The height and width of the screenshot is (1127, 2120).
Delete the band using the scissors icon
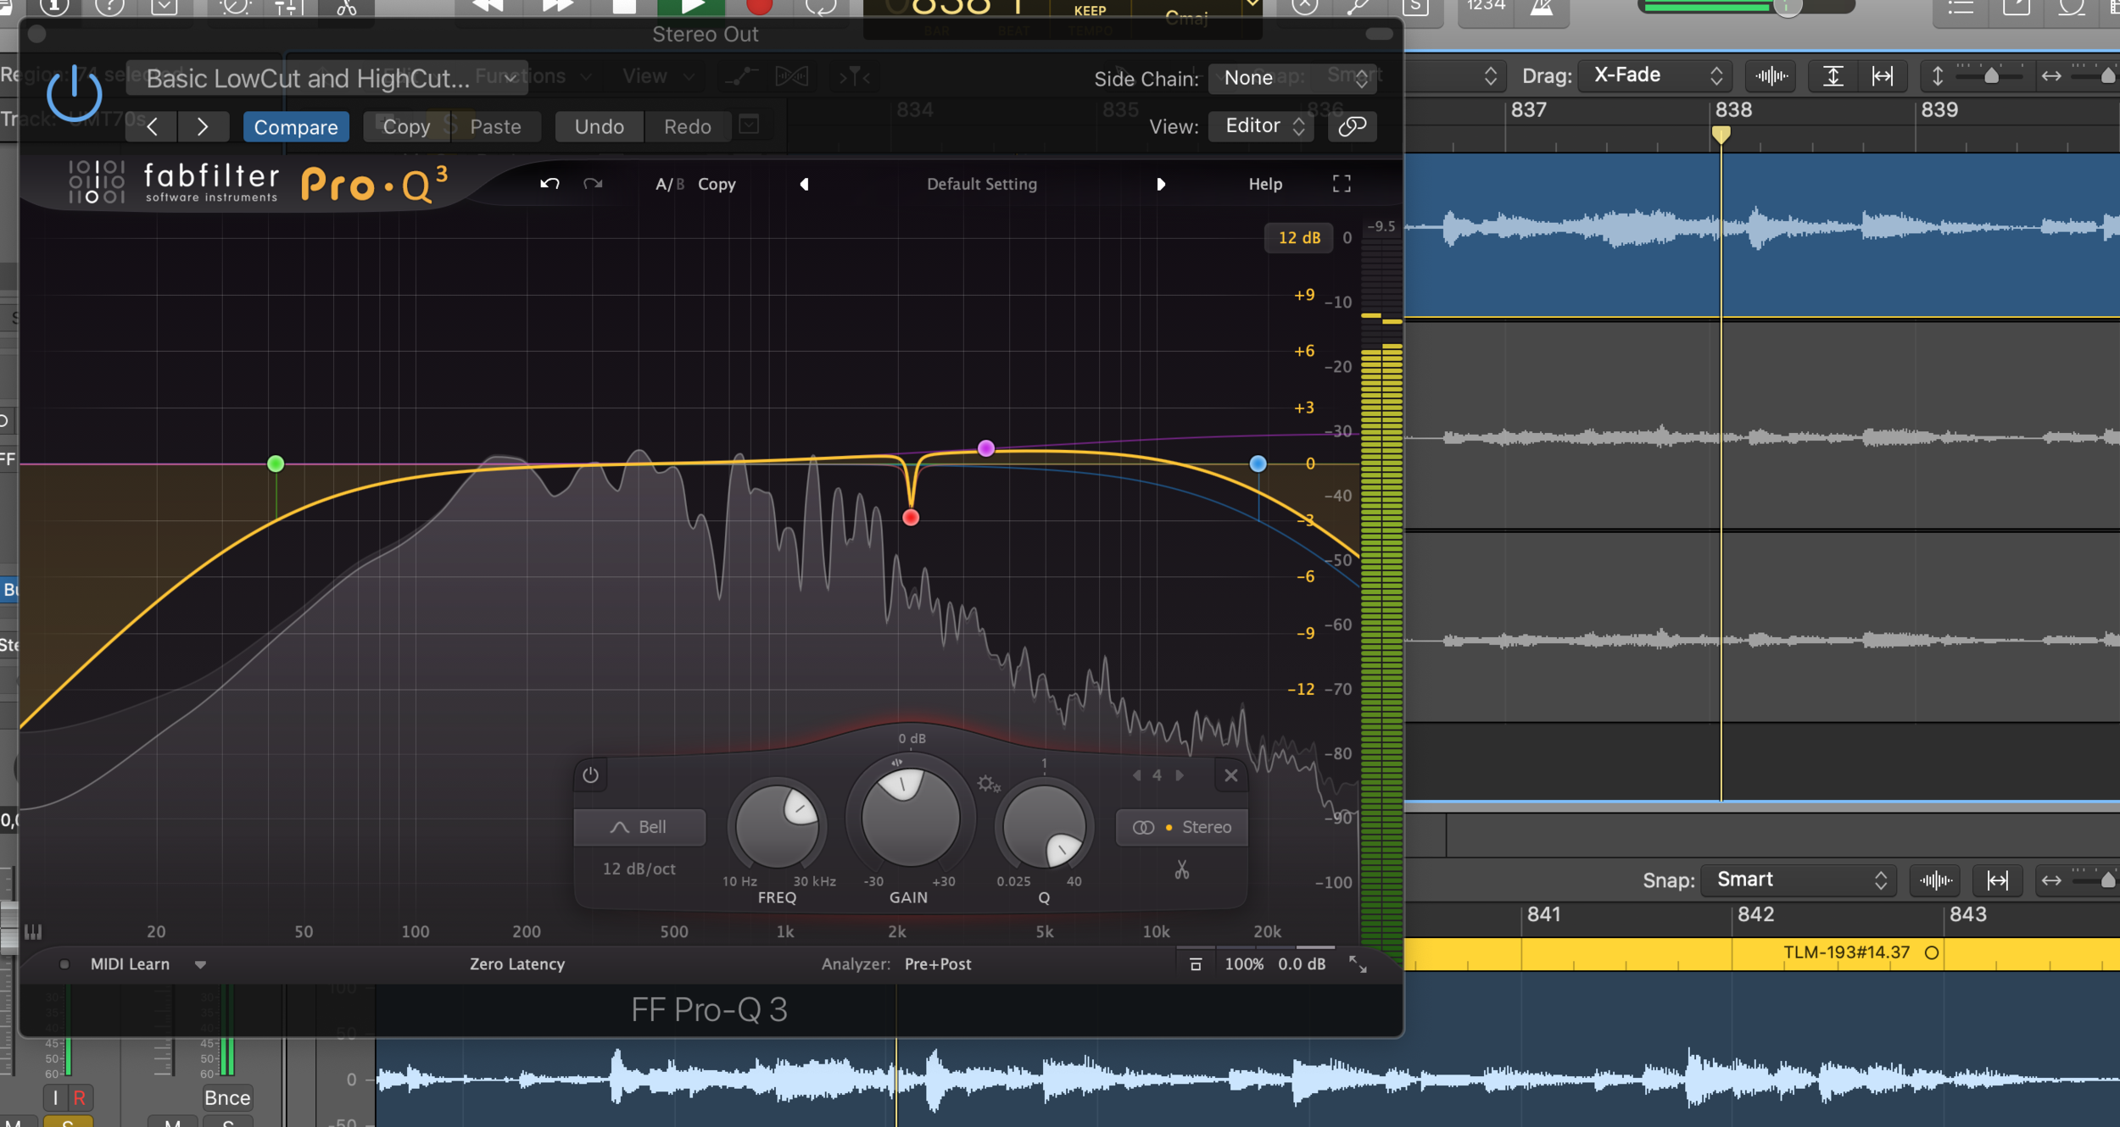[x=1182, y=870]
